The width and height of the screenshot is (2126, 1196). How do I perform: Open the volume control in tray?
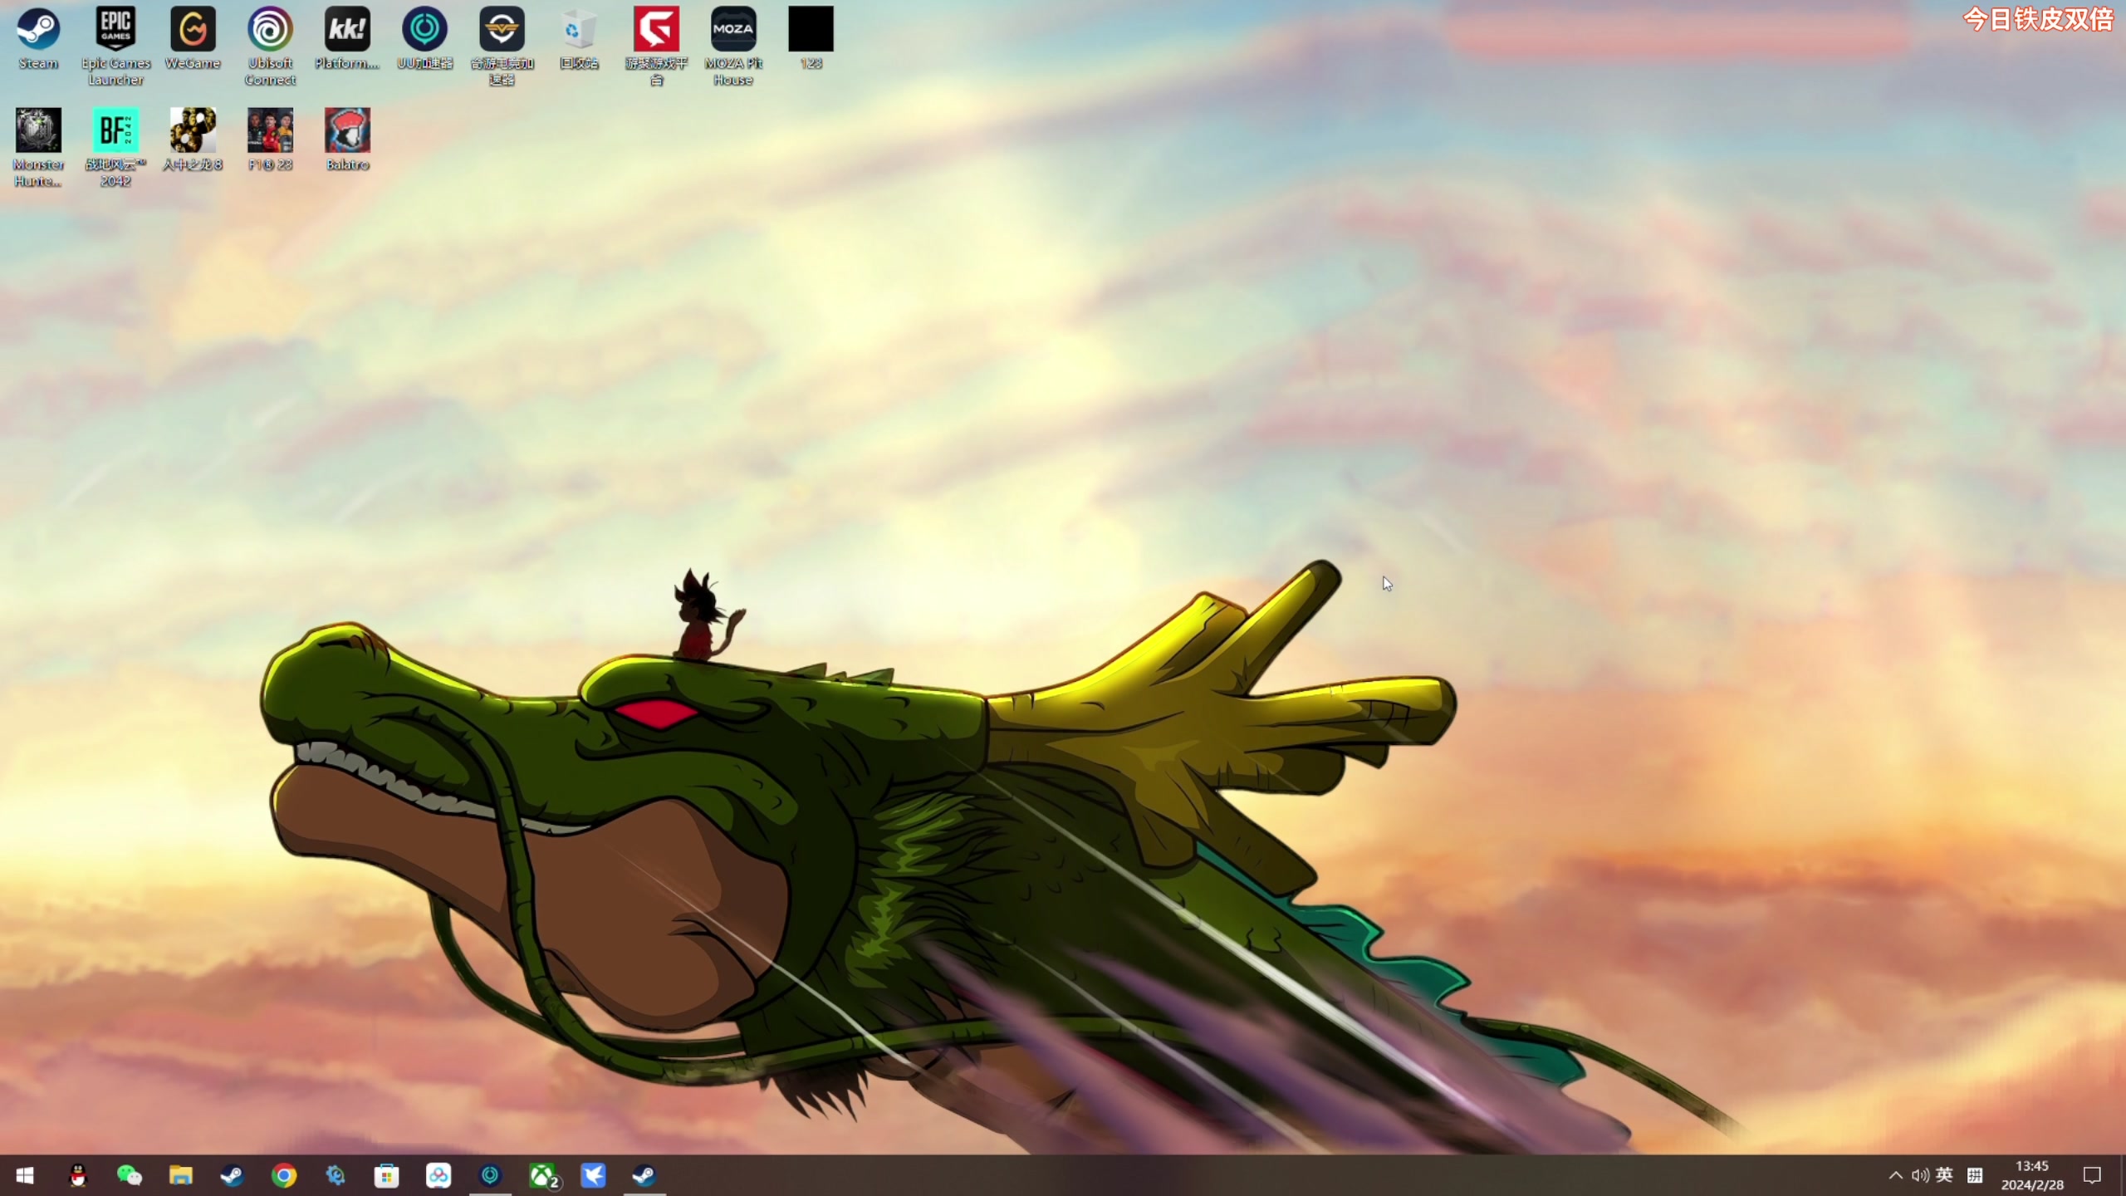[x=1919, y=1175]
